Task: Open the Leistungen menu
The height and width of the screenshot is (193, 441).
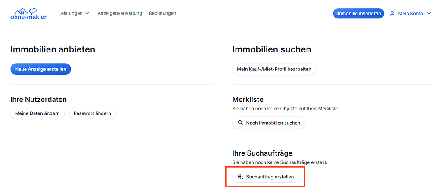Action: coord(71,13)
